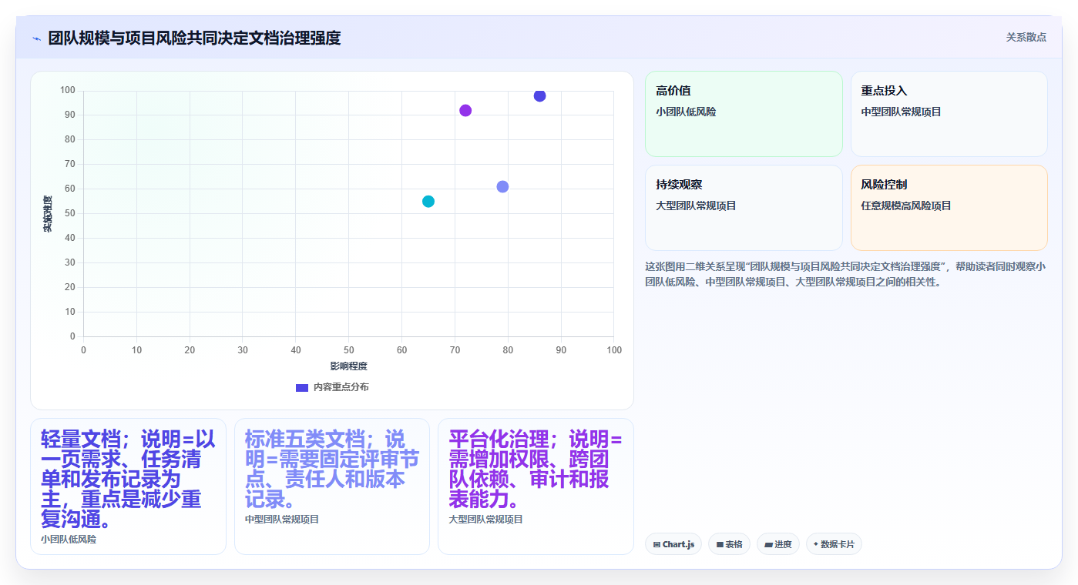Click 小团队低风险 under the 轻量文档 card

(69, 540)
